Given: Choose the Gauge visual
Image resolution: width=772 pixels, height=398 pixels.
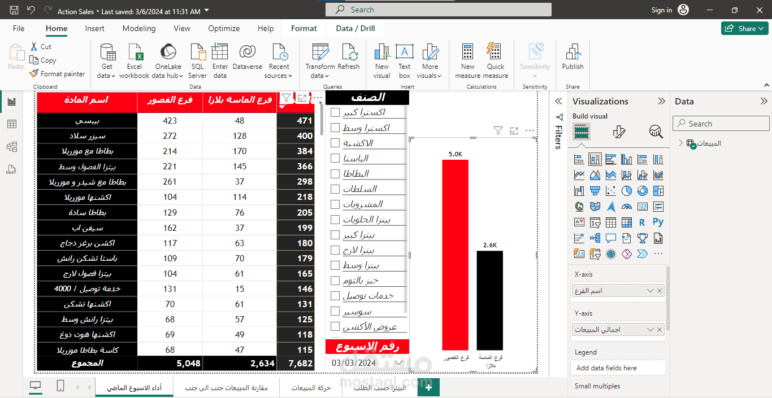Looking at the screenshot, I should tap(626, 207).
